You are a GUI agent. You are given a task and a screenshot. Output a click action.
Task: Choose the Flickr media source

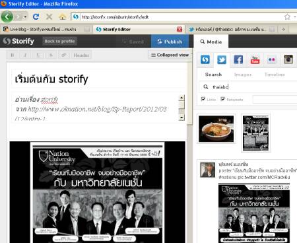pyautogui.click(x=271, y=59)
